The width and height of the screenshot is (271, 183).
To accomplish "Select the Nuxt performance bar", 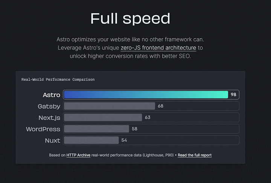I will [x=91, y=140].
